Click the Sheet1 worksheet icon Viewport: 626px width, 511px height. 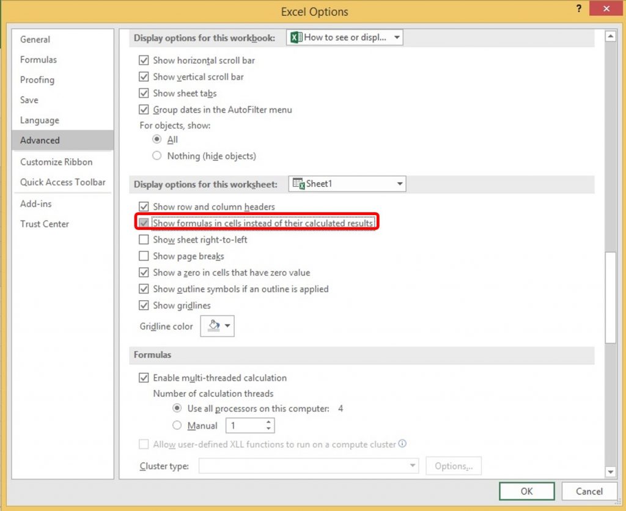pyautogui.click(x=298, y=183)
